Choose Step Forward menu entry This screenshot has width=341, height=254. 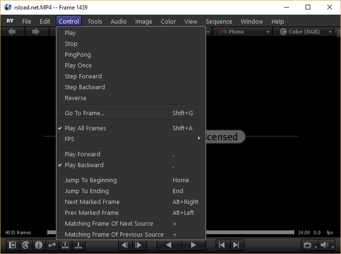tap(131, 76)
